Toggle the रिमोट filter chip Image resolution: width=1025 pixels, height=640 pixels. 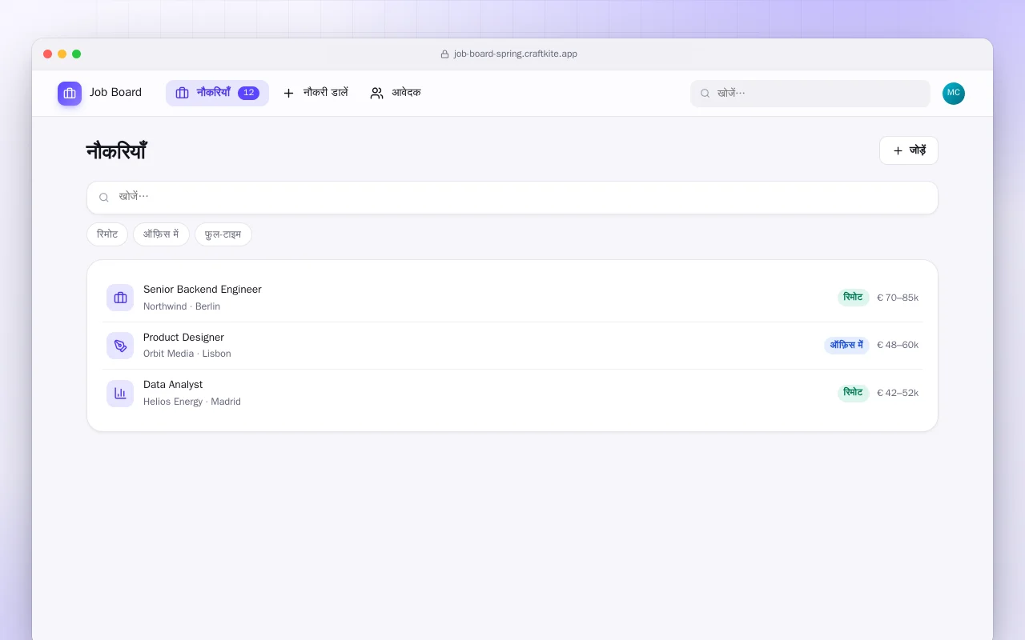coord(107,234)
